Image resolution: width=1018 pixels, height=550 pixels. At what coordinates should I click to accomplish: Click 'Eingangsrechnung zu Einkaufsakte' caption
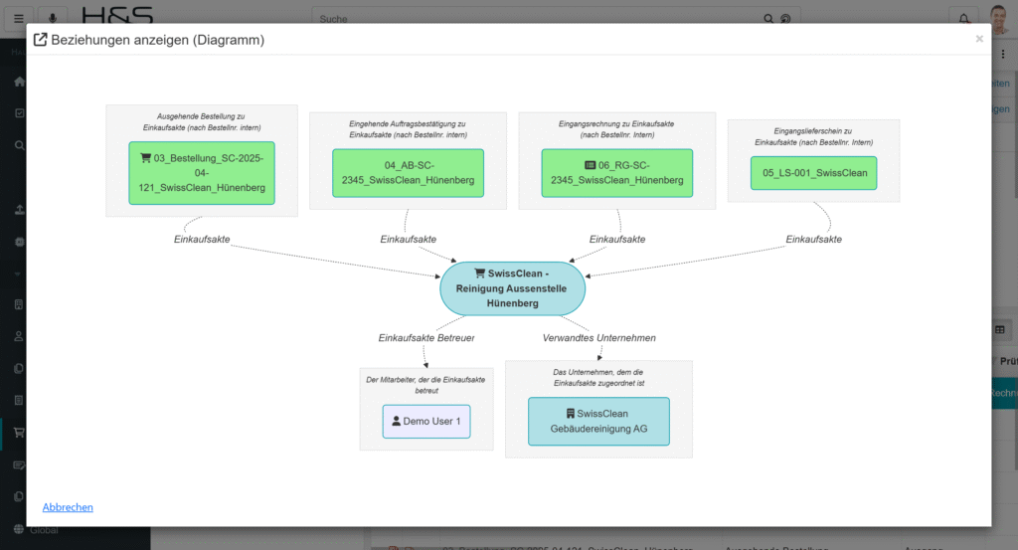tap(616, 129)
